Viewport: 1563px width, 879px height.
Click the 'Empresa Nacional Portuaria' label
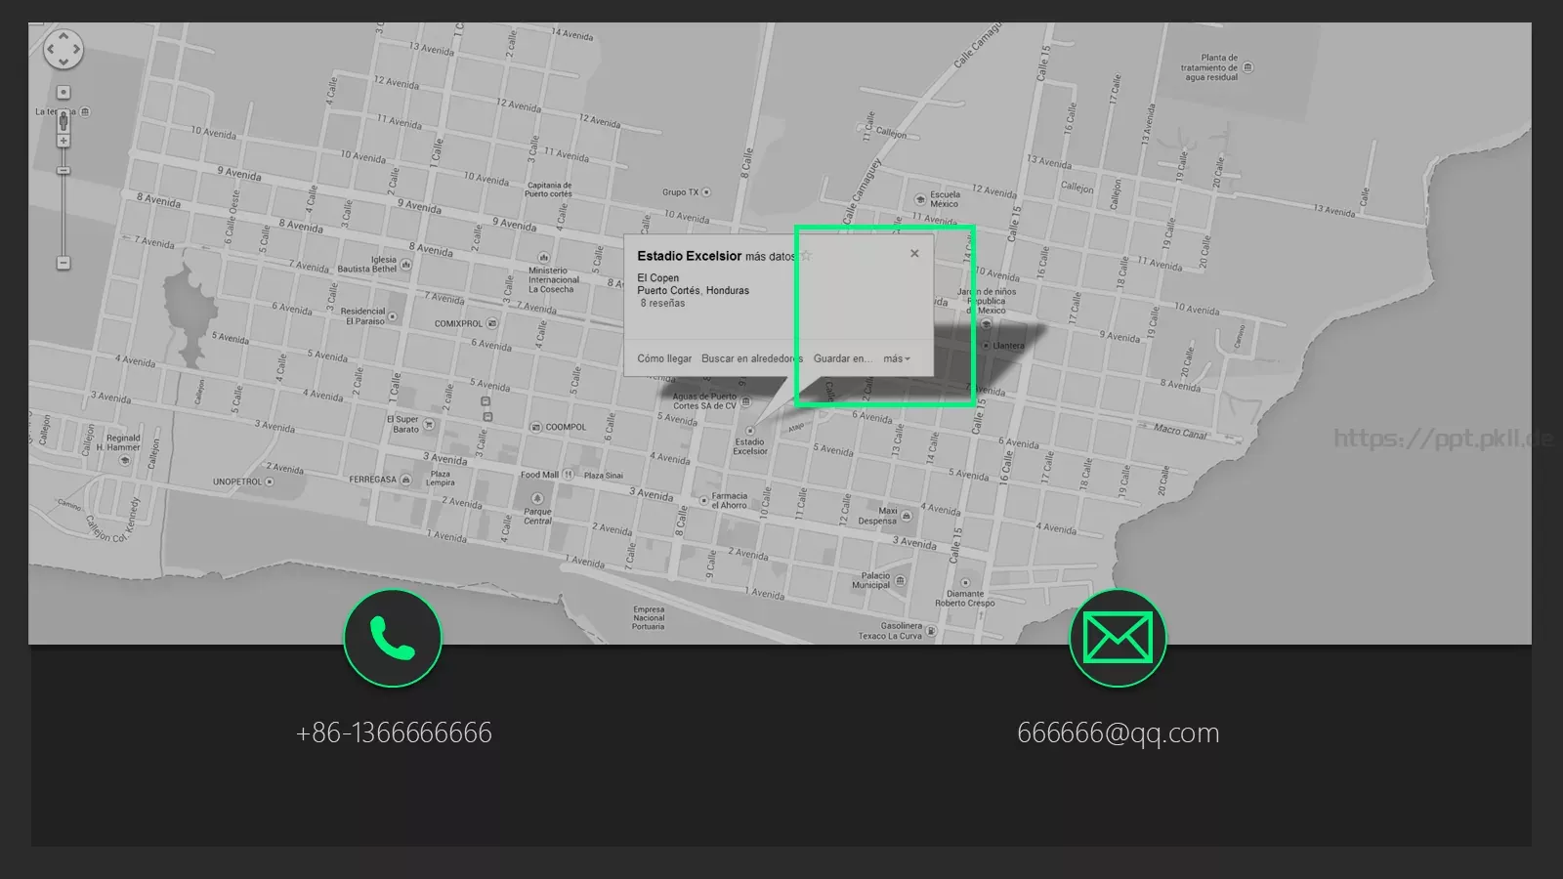pyautogui.click(x=649, y=618)
